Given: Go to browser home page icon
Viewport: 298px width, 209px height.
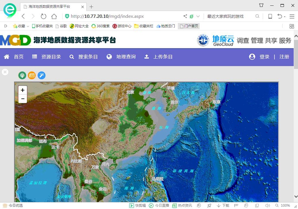Looking at the screenshot, I should pos(54,16).
